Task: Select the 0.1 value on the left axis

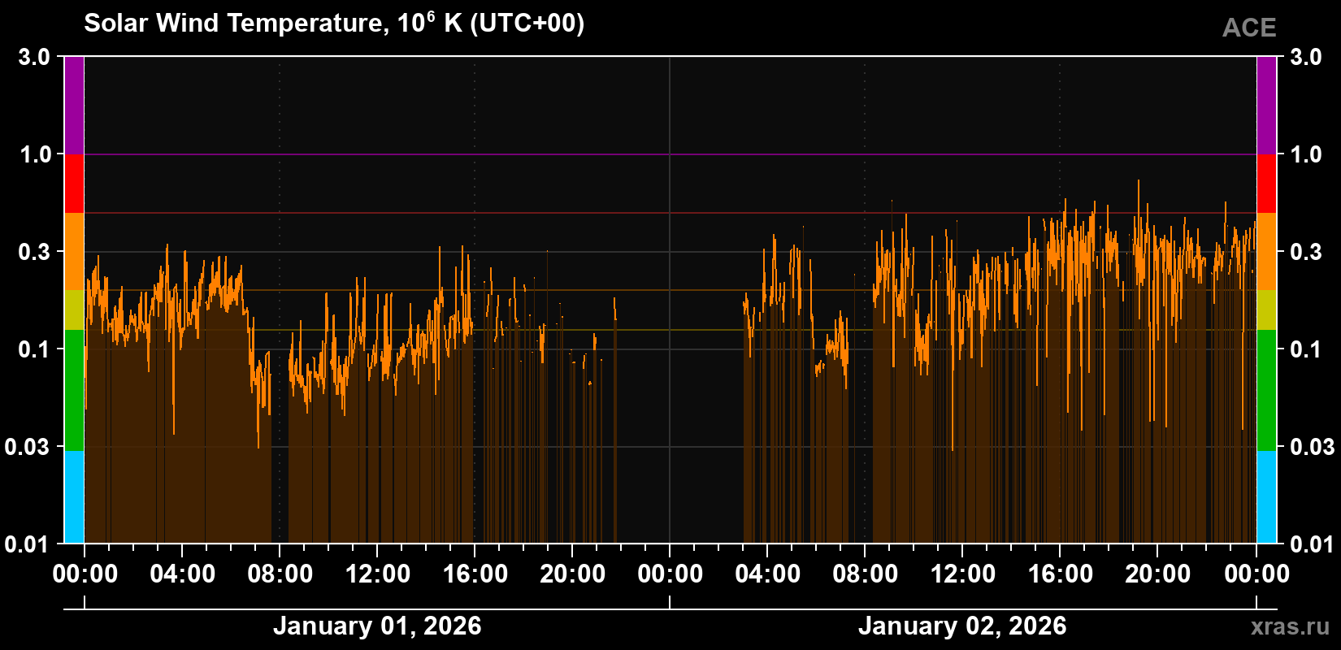Action: coord(34,349)
